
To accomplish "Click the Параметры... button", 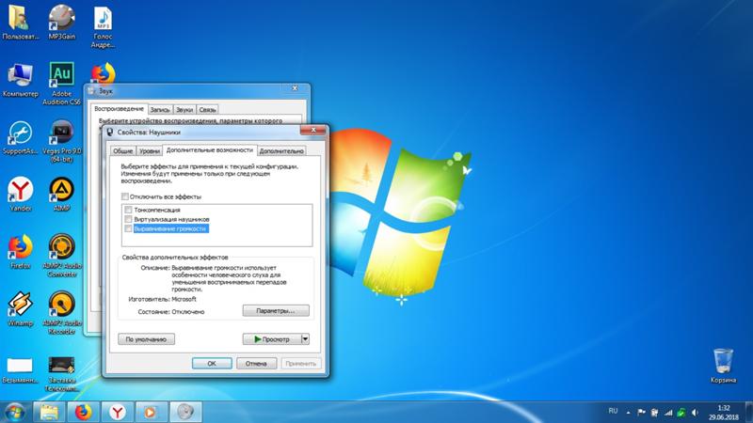I will click(x=276, y=311).
